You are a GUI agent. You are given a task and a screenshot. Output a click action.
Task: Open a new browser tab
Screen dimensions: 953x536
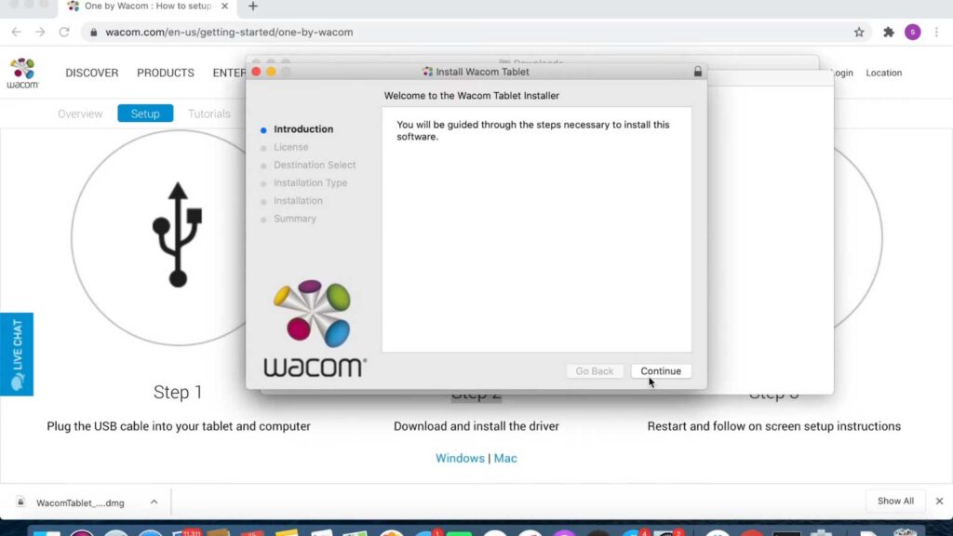(253, 7)
